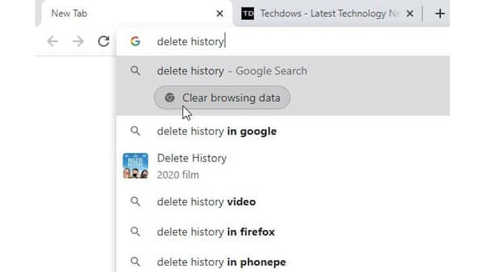Screen dimensions: 485x272
Task: Open a new tab with the plus icon
Action: pos(440,14)
